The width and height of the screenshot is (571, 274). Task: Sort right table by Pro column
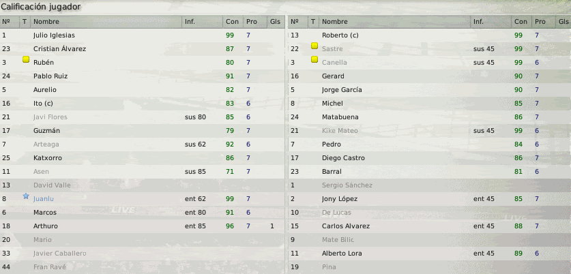(x=540, y=22)
